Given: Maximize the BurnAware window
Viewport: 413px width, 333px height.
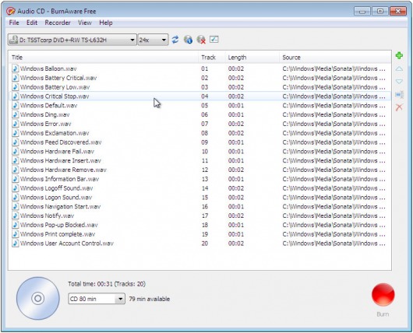Looking at the screenshot, I should pyautogui.click(x=380, y=12).
